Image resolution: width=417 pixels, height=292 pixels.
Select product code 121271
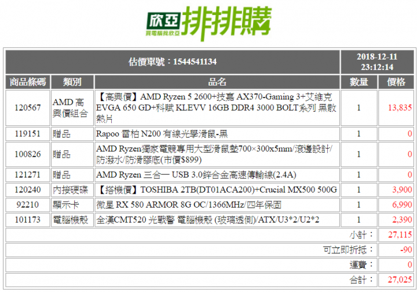(x=28, y=175)
